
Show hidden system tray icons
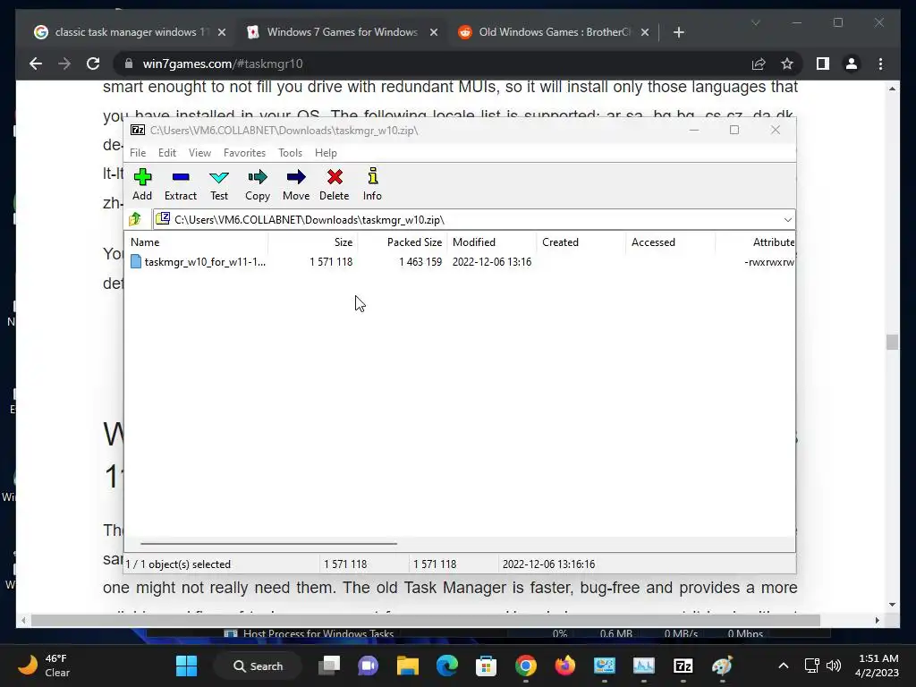(x=784, y=666)
